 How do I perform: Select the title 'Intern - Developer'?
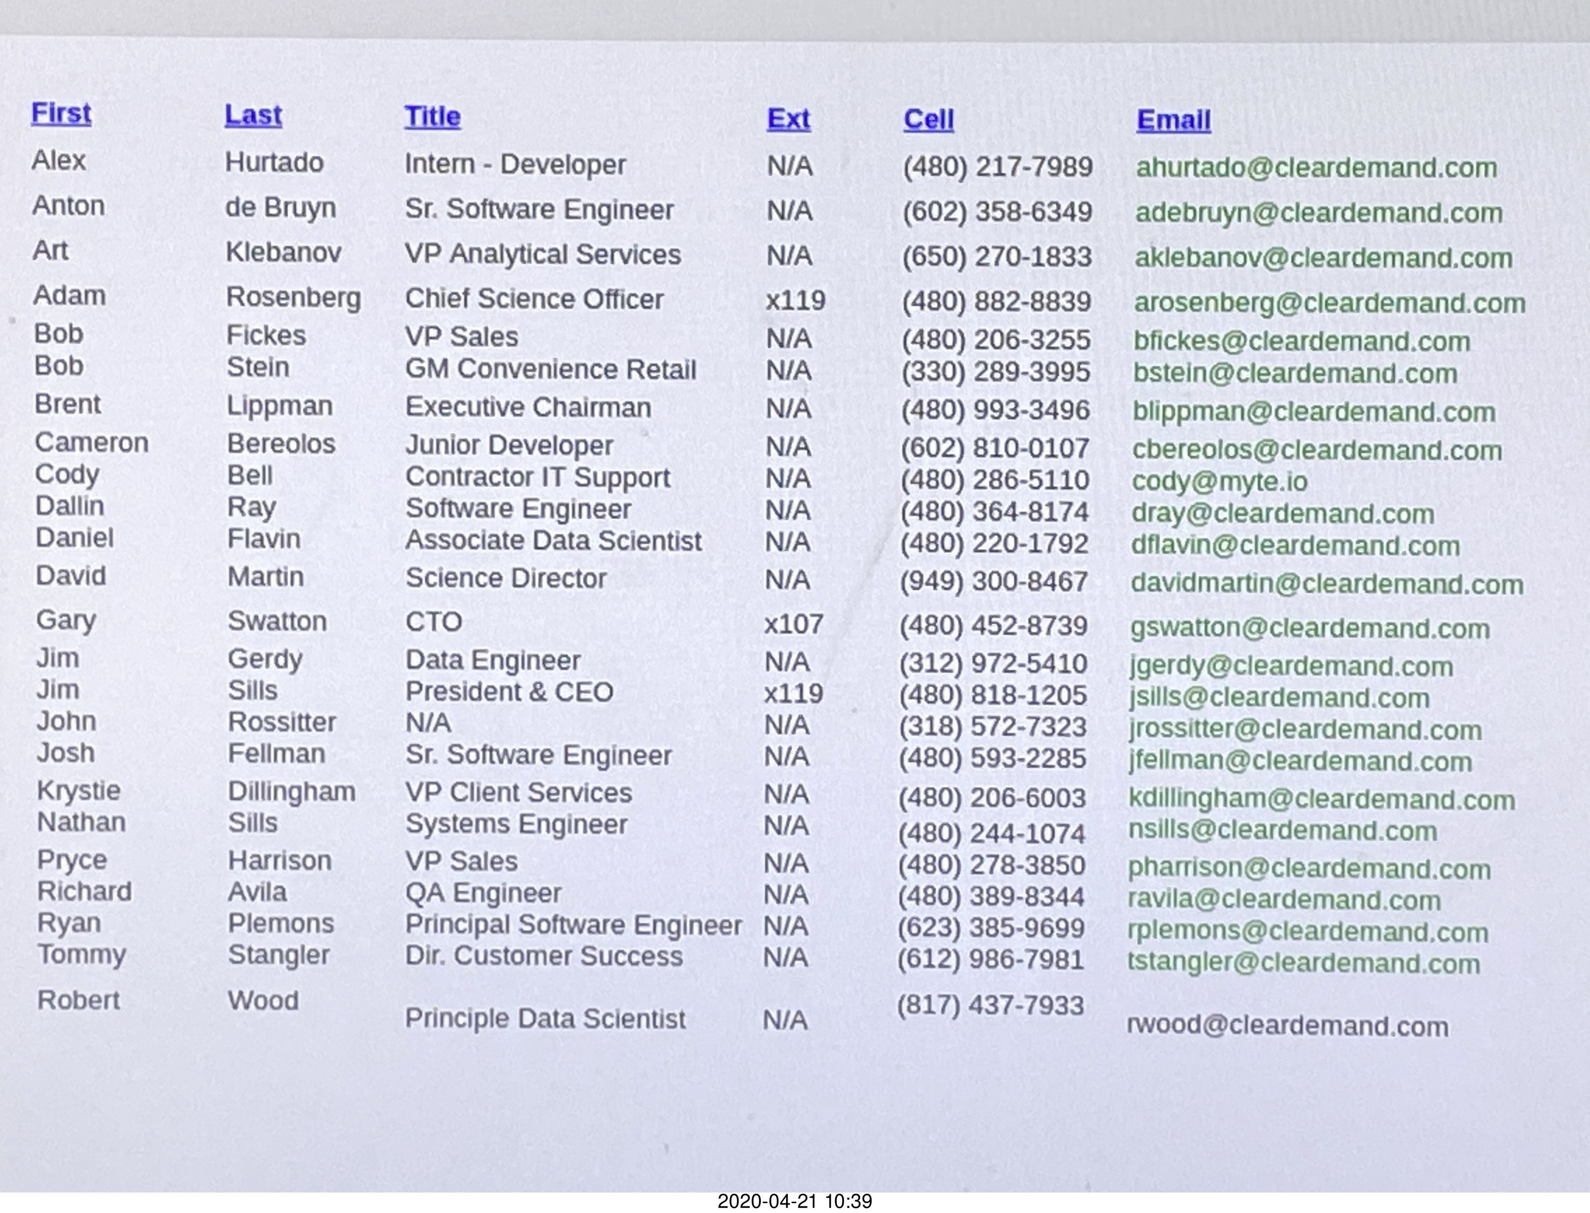point(515,164)
